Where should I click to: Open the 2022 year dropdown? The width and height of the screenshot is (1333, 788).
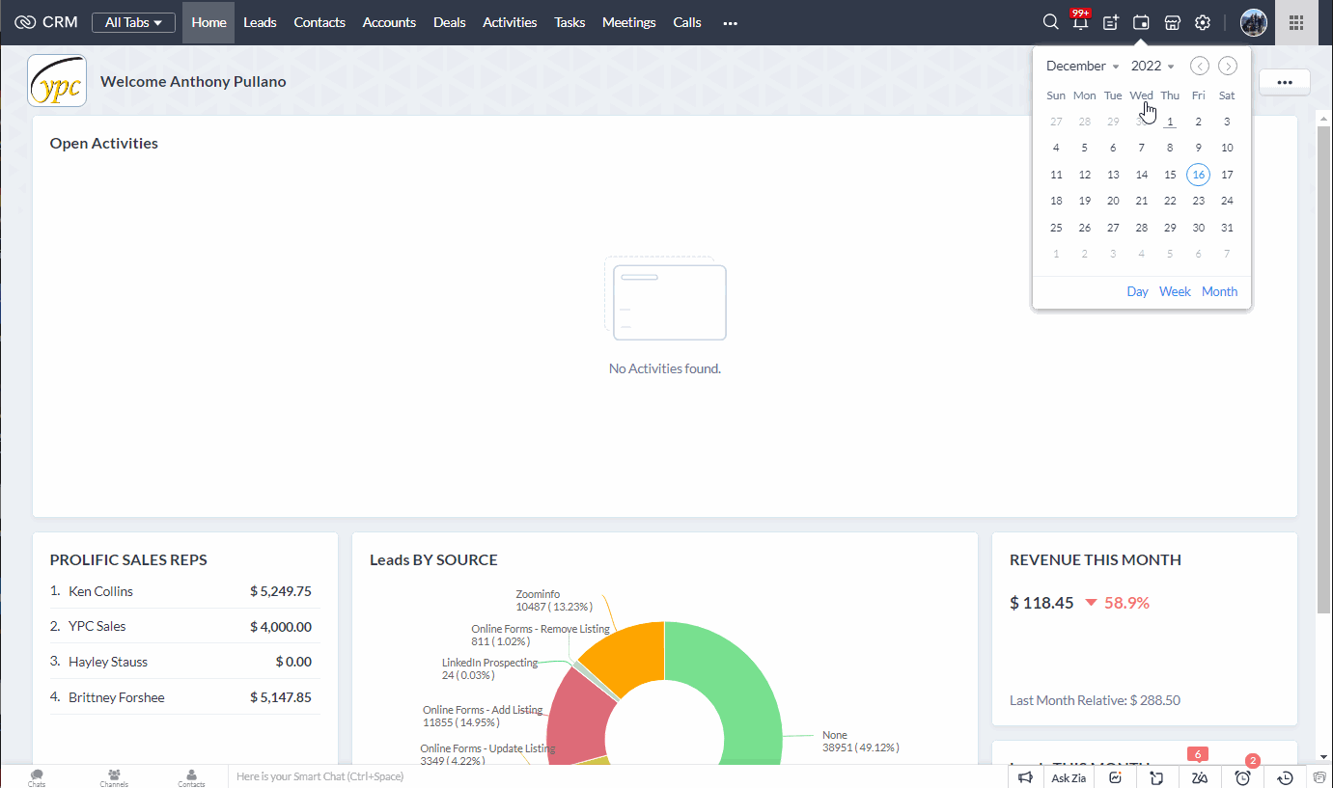point(1152,67)
